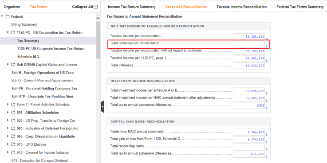Expand Sch D/8949-Capital Gains and Losses
The height and width of the screenshot is (163, 327).
8,65
